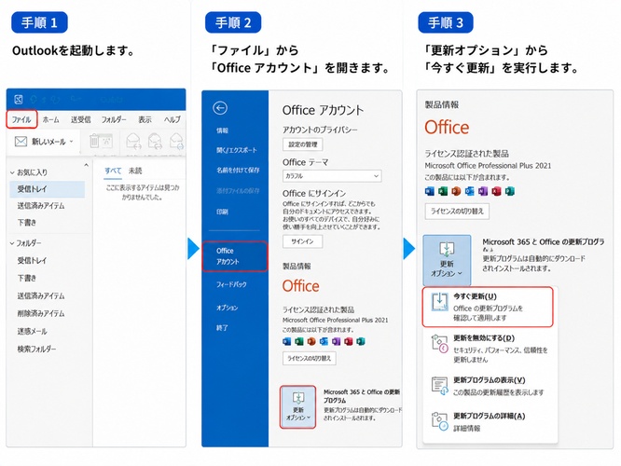Click PowerPoint icon in step 2 product list
621x466 pixels.
click(x=311, y=341)
